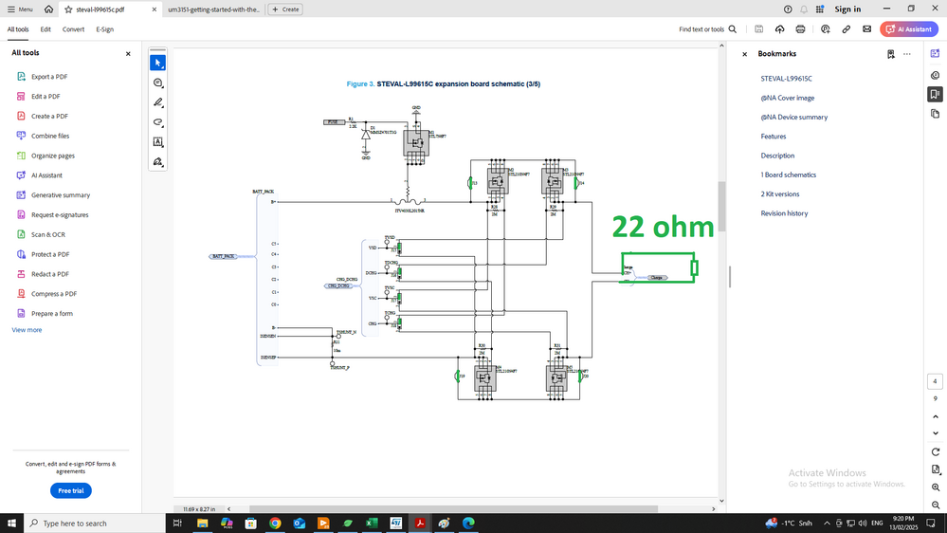
Task: Go to next page with down chevron
Action: pyautogui.click(x=936, y=432)
